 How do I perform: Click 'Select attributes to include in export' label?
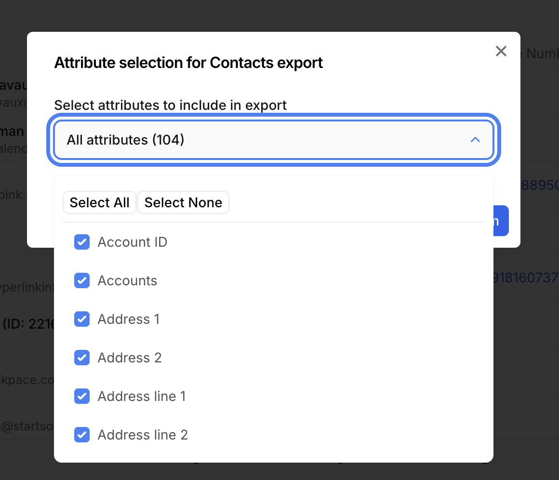pos(170,105)
